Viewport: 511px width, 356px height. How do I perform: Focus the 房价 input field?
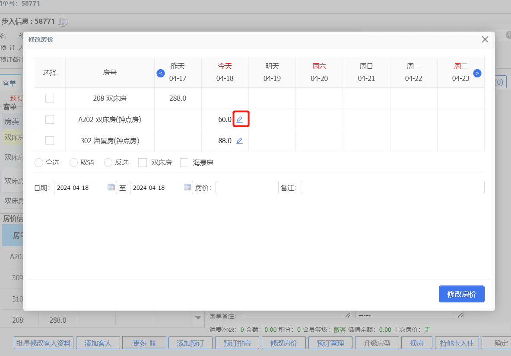(247, 188)
